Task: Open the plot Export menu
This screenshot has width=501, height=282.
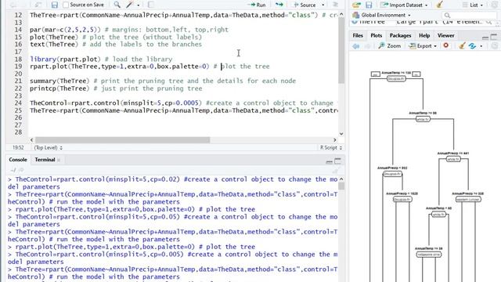Action: tap(423, 46)
